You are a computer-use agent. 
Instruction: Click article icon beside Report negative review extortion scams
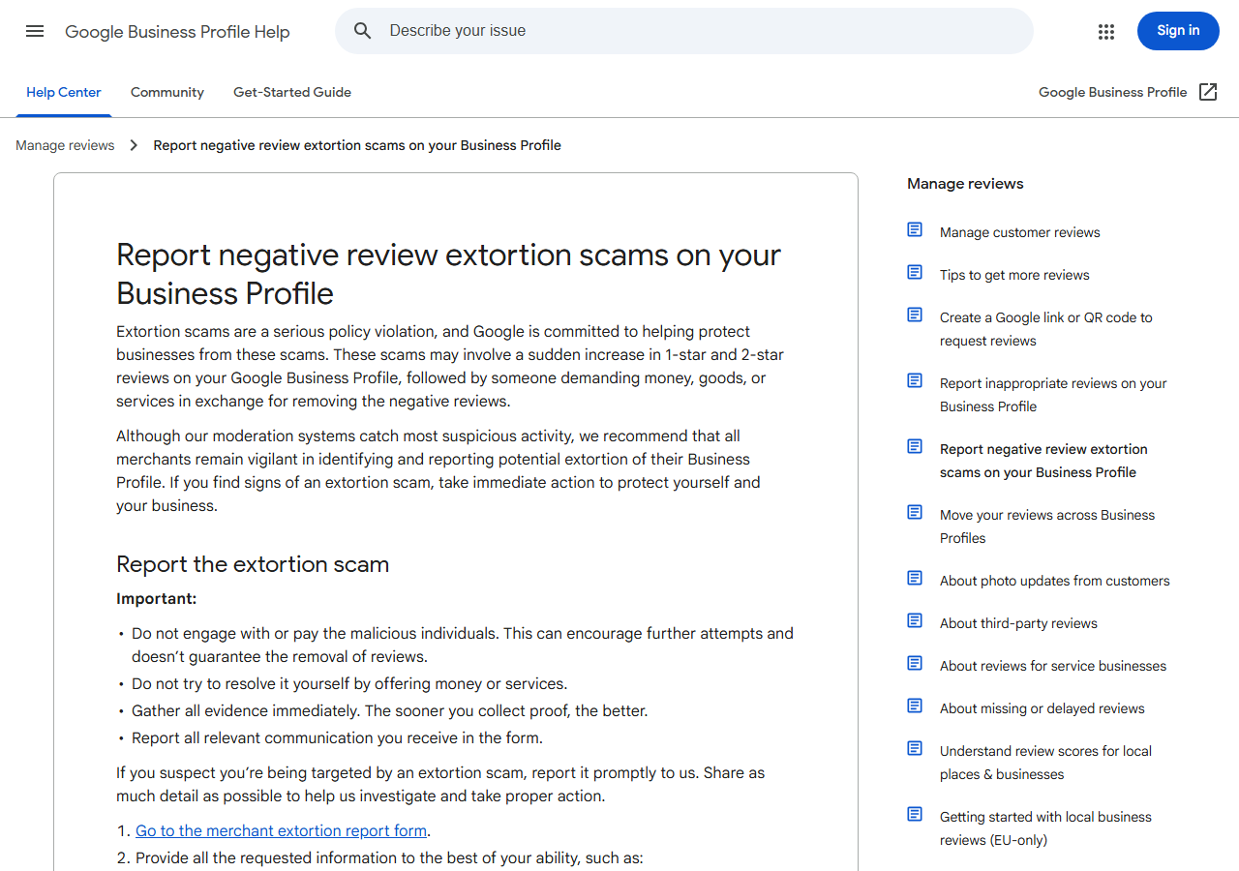click(x=915, y=446)
